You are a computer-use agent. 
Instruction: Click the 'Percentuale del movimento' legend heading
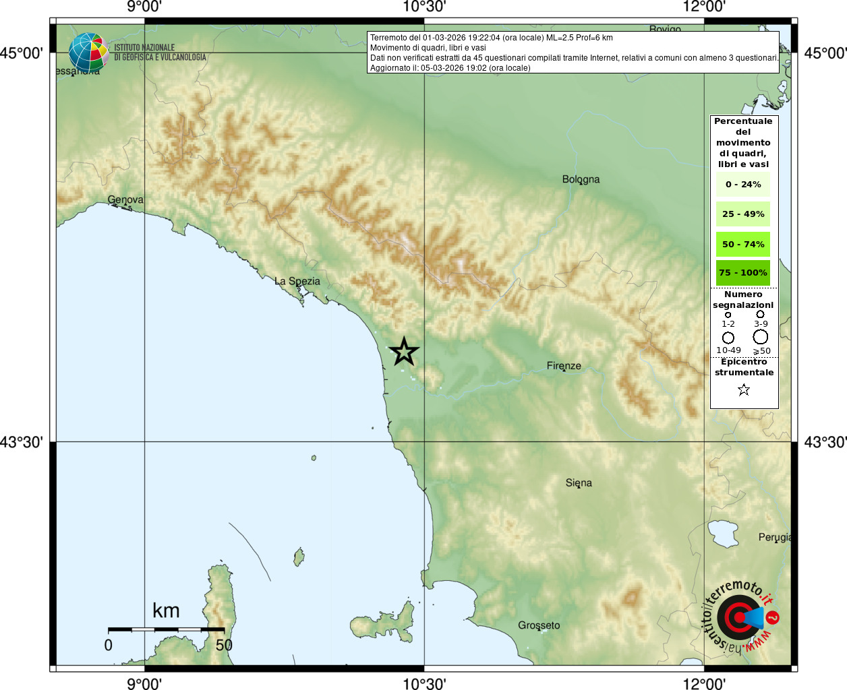click(x=743, y=143)
